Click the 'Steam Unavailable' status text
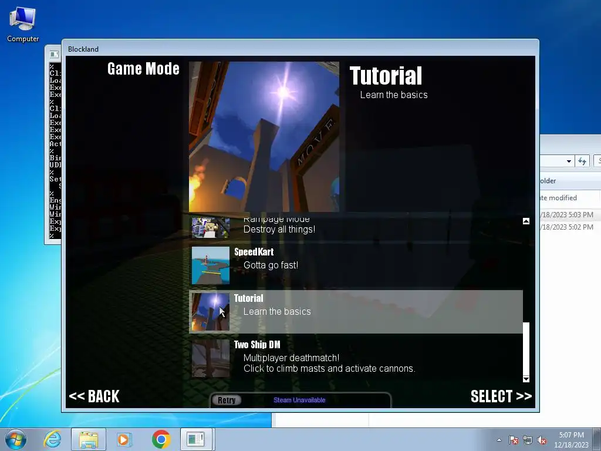Image resolution: width=601 pixels, height=451 pixels. (299, 400)
